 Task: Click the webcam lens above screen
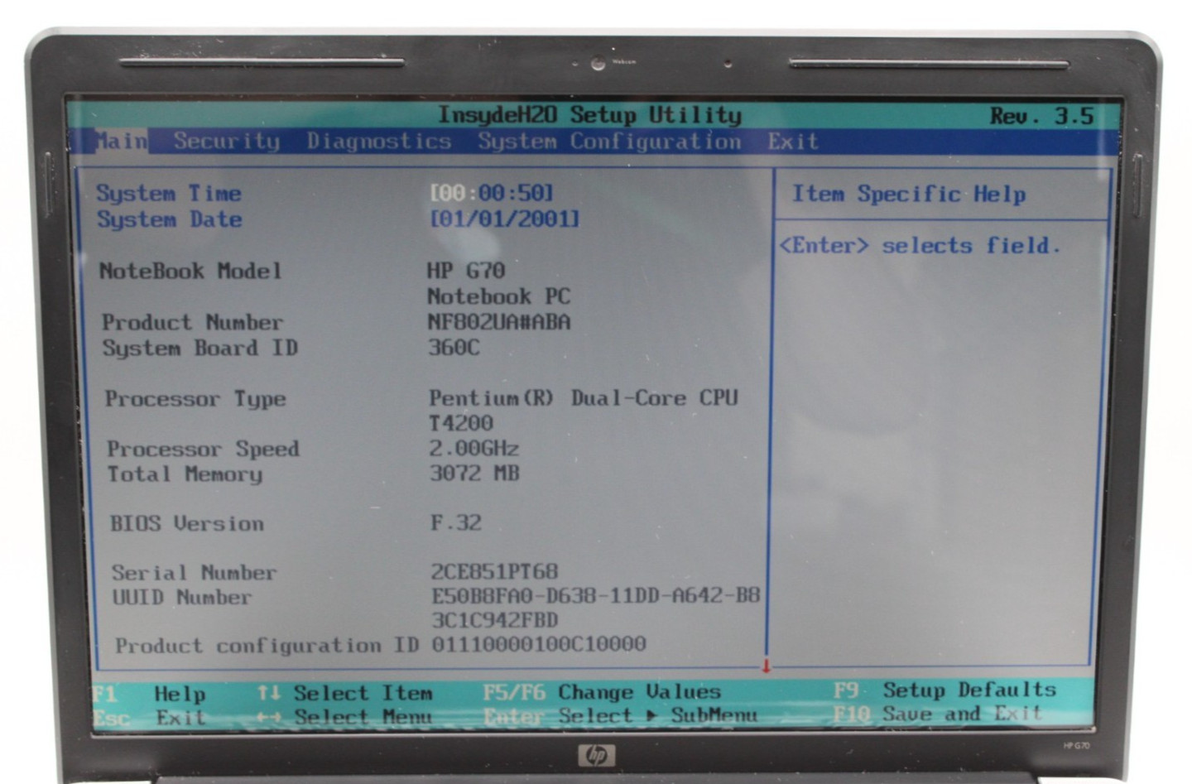tap(598, 64)
